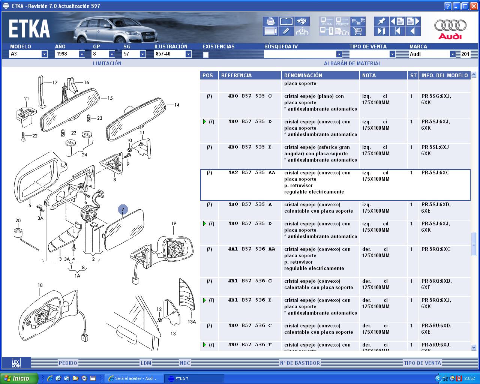Open the car info icon

[302, 31]
